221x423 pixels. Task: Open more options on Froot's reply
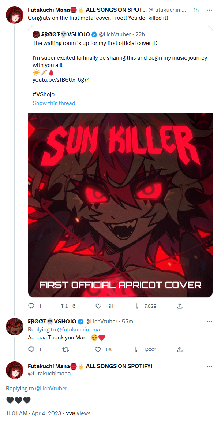coord(209,322)
